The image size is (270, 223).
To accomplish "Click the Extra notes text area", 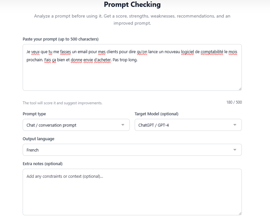I will pyautogui.click(x=132, y=191).
